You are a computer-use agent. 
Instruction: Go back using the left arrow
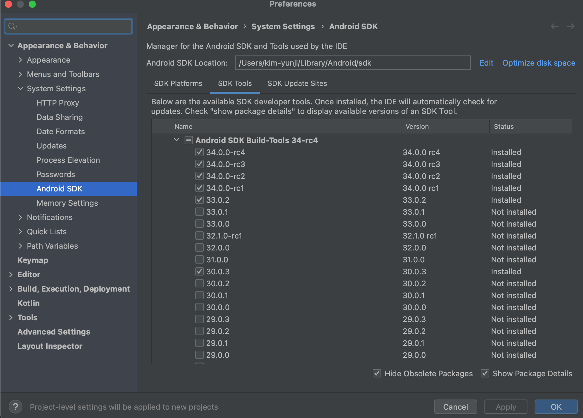pyautogui.click(x=555, y=26)
